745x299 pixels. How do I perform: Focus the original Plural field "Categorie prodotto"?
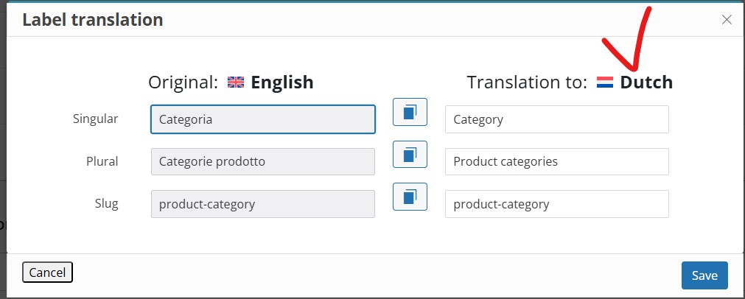[263, 161]
